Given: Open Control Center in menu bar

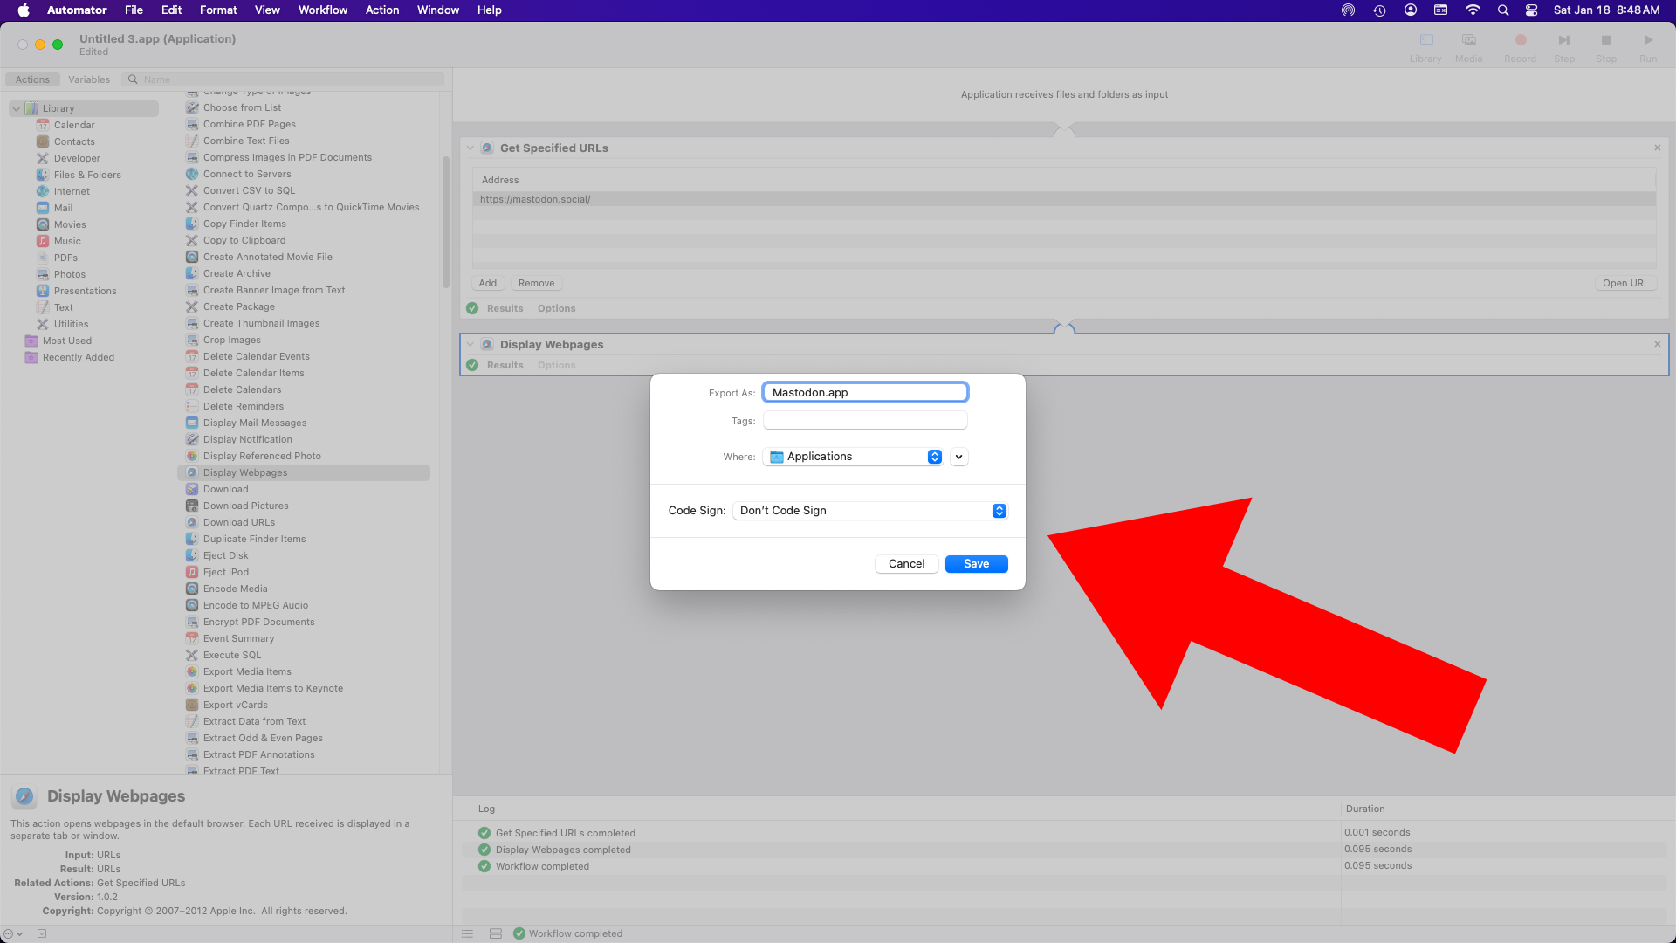Looking at the screenshot, I should click(x=1532, y=10).
